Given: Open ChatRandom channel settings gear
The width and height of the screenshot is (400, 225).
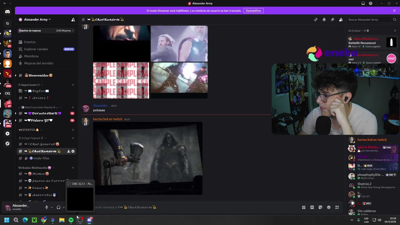Looking at the screenshot, I should [73, 151].
